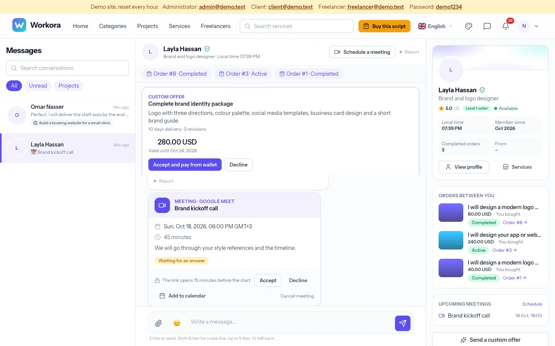Open the Order #8 Completed chip
The image size is (555, 346).
[x=177, y=74]
